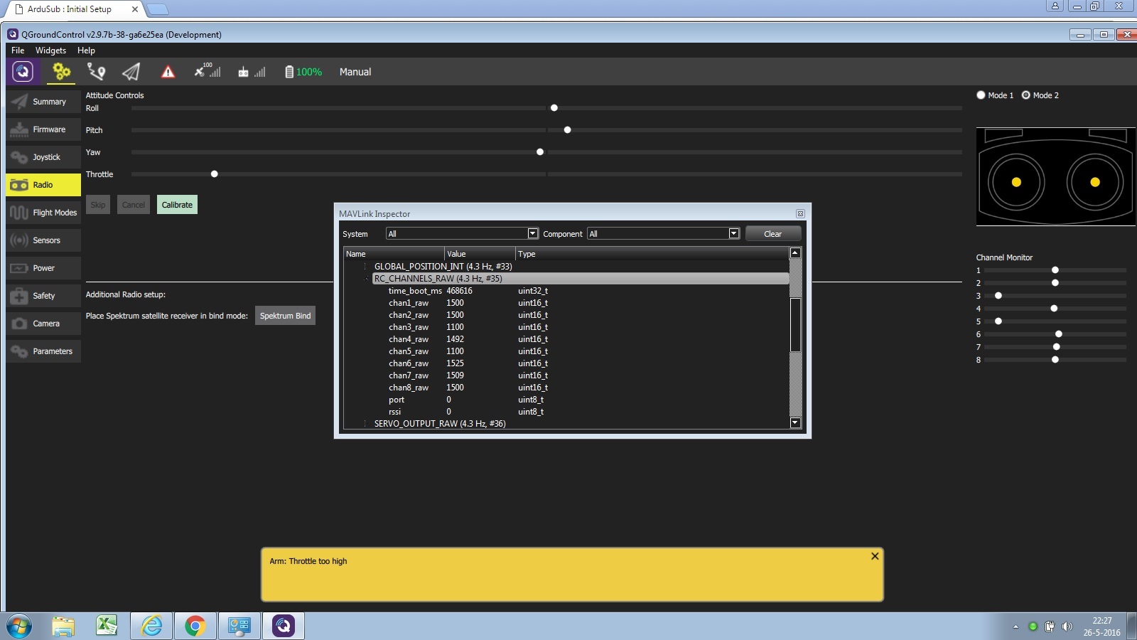This screenshot has width=1137, height=640.
Task: Expand the GLOBAL_POSITION_INT message row
Action: (x=366, y=267)
